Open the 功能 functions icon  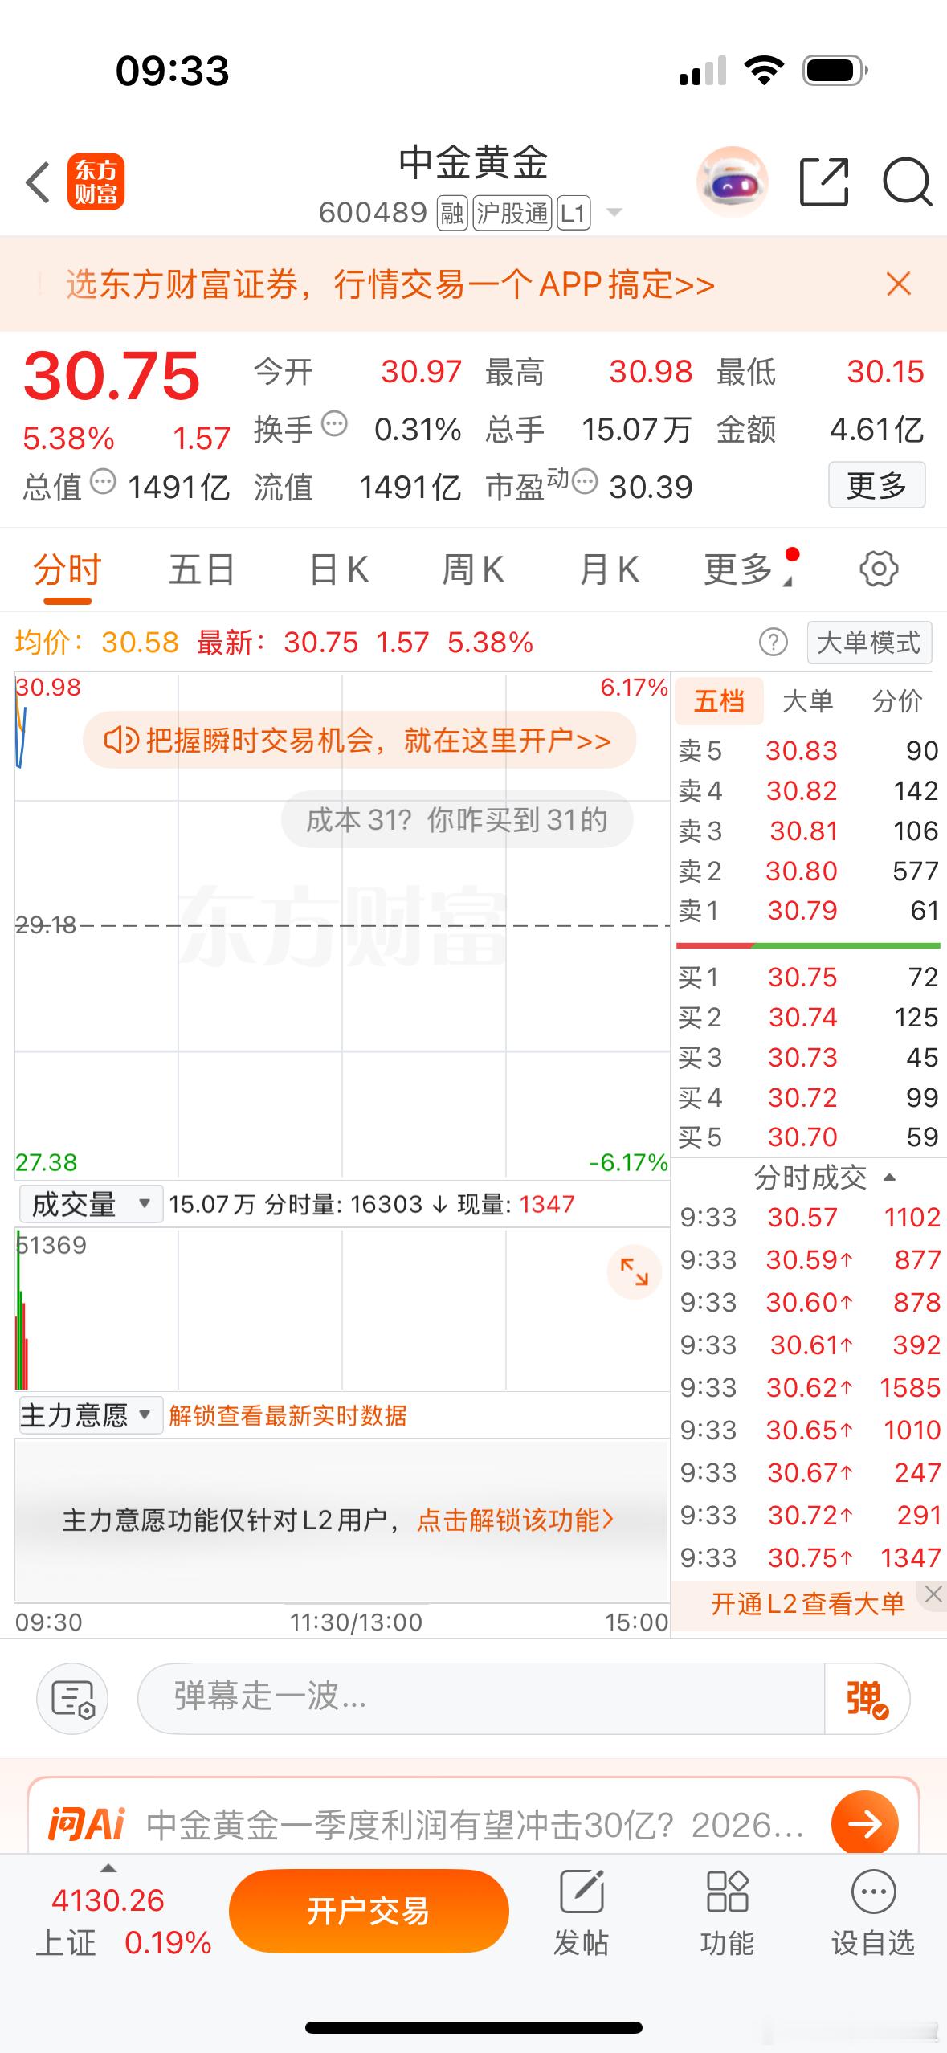(x=727, y=1912)
